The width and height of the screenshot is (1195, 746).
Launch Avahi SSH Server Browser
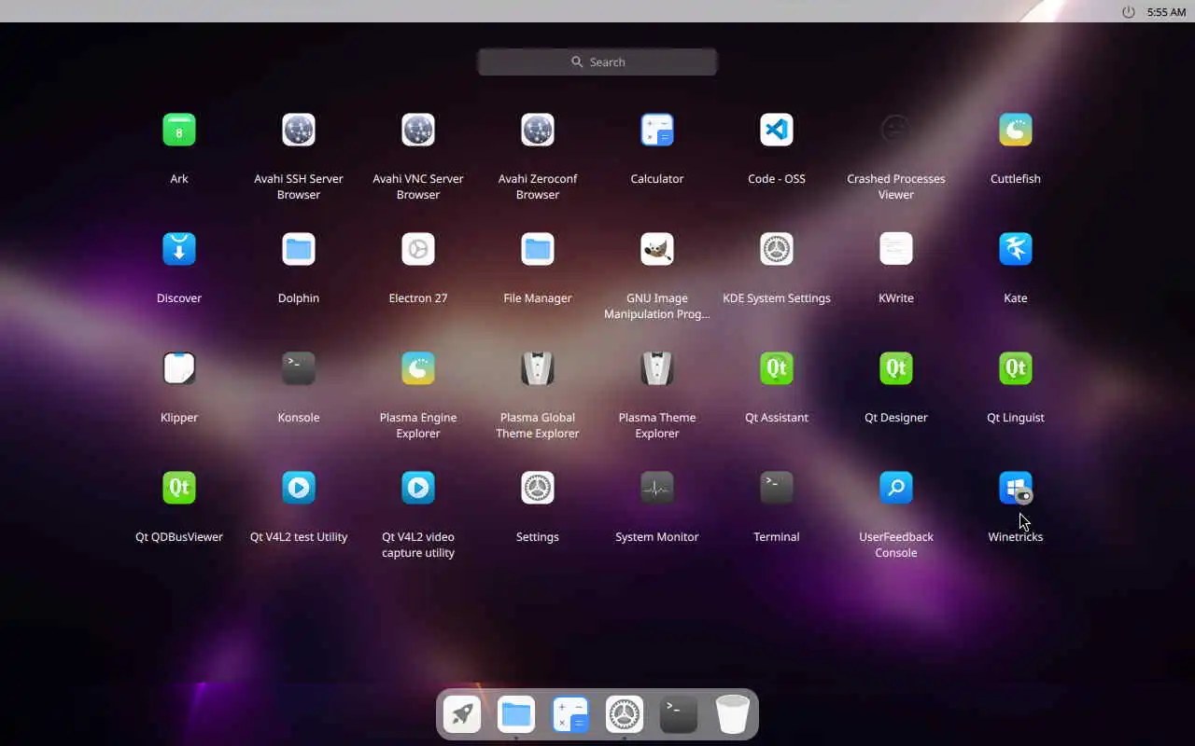[x=299, y=130]
